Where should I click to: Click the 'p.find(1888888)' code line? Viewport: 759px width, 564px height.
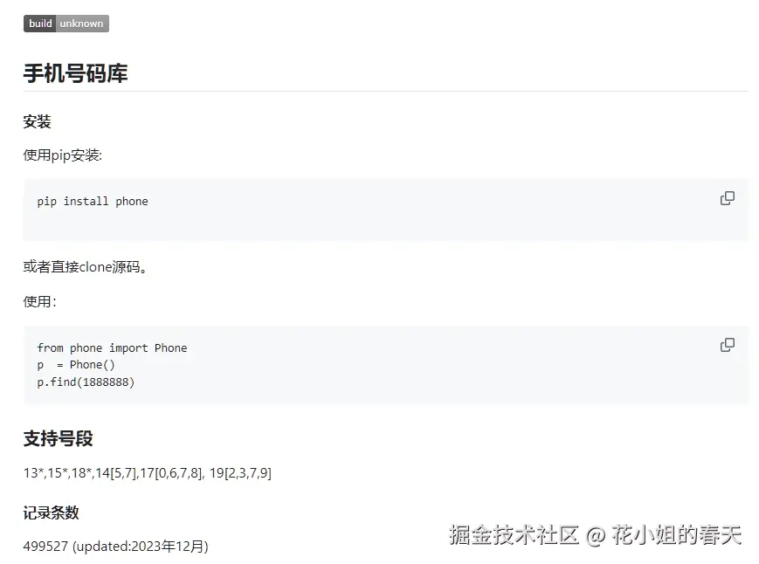click(x=86, y=382)
